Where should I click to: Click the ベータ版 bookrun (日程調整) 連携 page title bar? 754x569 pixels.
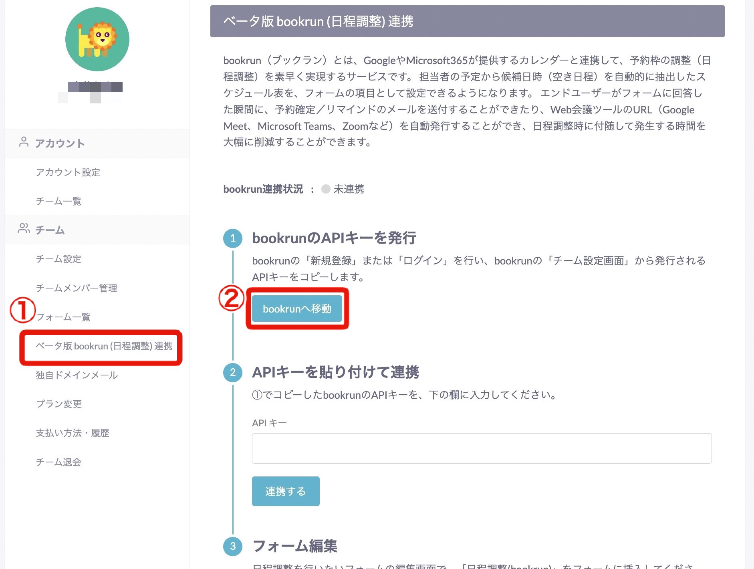pyautogui.click(x=467, y=21)
